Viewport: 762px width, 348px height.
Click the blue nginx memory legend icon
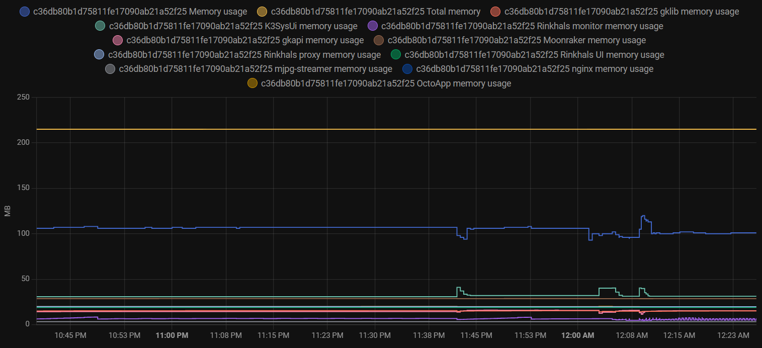[x=407, y=69]
